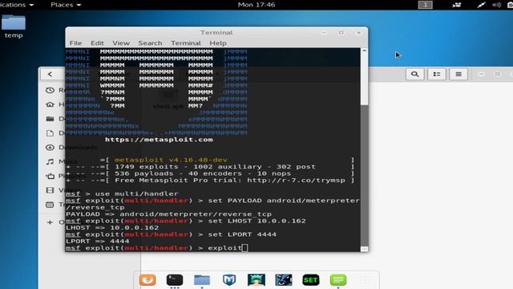
Task: Select Documents icon in files sidebar
Action: [50, 133]
